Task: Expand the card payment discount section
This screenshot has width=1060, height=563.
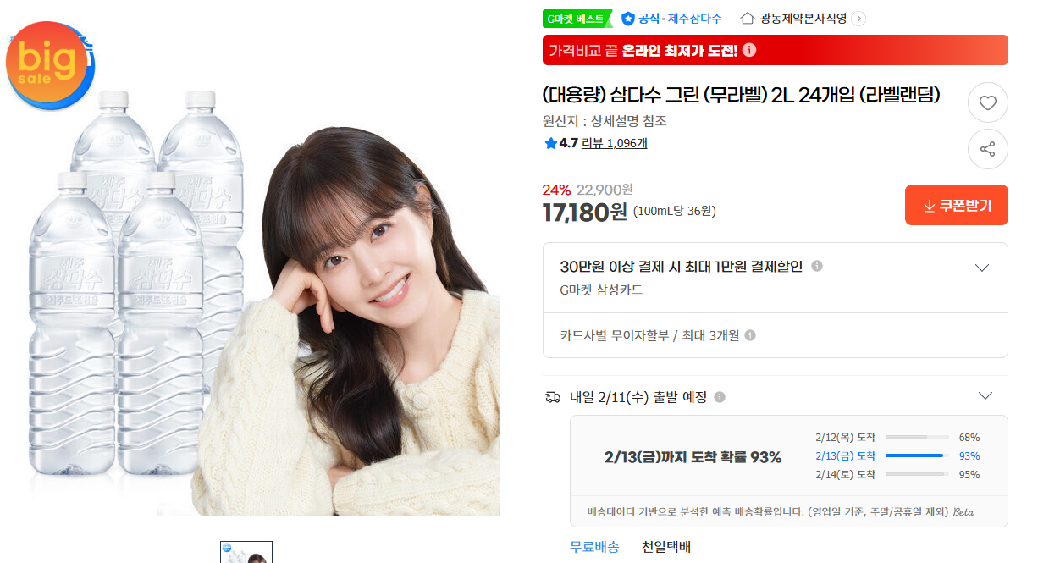Action: tap(982, 268)
